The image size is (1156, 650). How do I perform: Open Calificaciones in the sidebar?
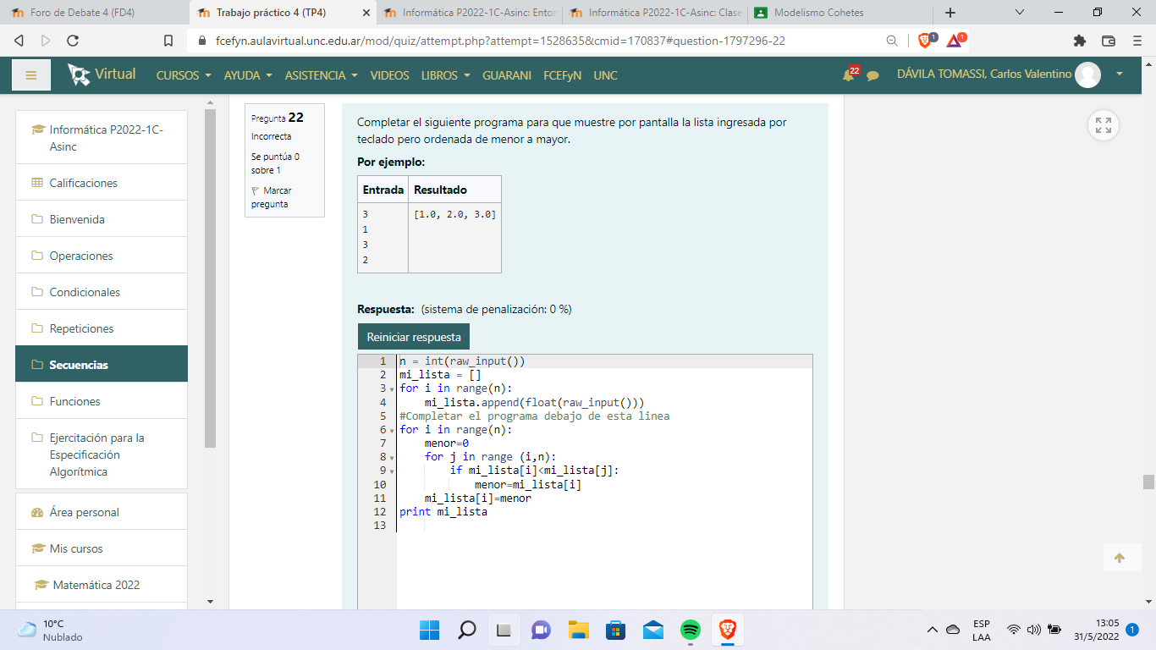tap(83, 183)
